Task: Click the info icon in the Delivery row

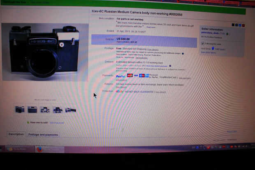Action: [170, 66]
